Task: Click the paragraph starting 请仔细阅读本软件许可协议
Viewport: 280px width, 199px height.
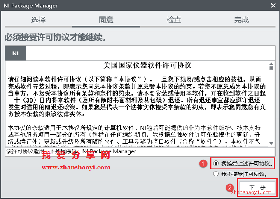Action: pyautogui.click(x=137, y=97)
